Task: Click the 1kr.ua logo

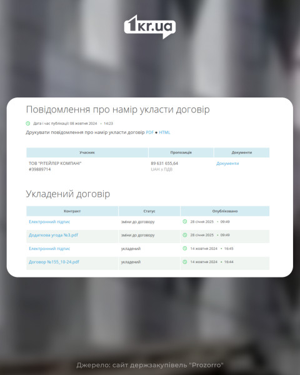Action: (x=150, y=27)
